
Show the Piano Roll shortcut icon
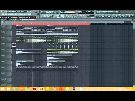tap(103, 16)
